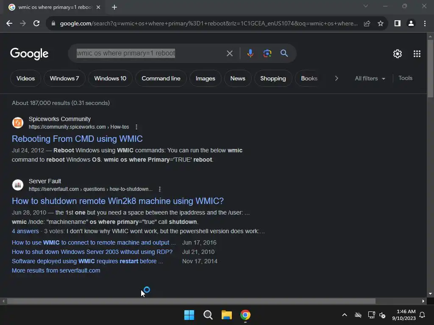434x325 pixels.
Task: Switch to News results
Action: [x=238, y=78]
